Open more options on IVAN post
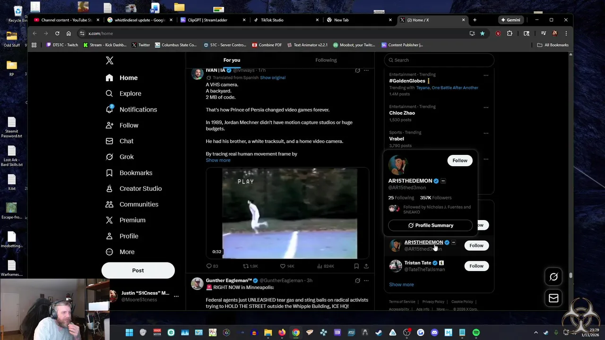The width and height of the screenshot is (605, 340). coord(366,70)
